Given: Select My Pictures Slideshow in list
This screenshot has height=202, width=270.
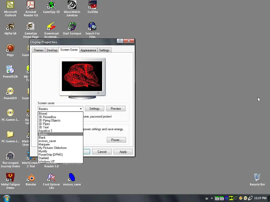Looking at the screenshot, I should pos(60,148).
